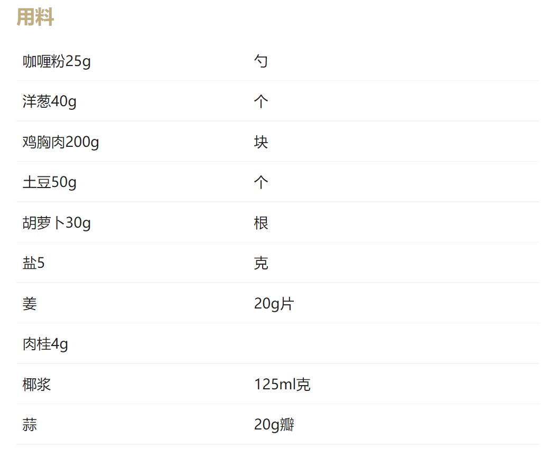Click the 胡萝卜30g ingredient entry
Image resolution: width=558 pixels, height=458 pixels.
(57, 223)
